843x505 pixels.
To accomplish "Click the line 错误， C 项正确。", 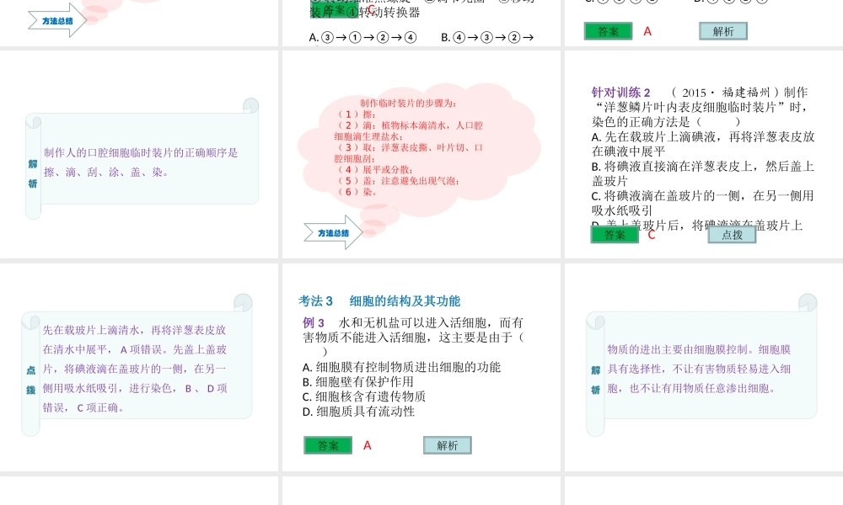I will coord(83,407).
